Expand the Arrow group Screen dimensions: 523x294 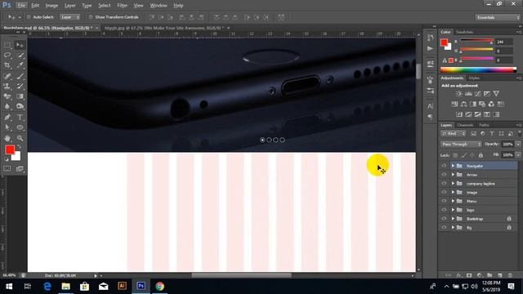[453, 175]
